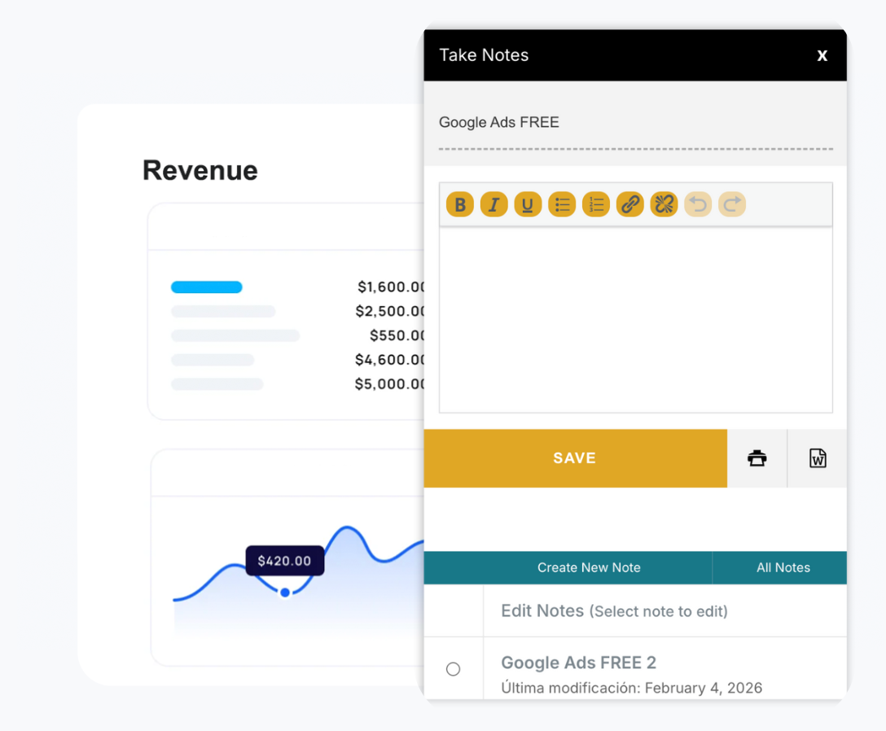Image resolution: width=886 pixels, height=731 pixels.
Task: Click inside the note body text area
Action: pyautogui.click(x=635, y=319)
